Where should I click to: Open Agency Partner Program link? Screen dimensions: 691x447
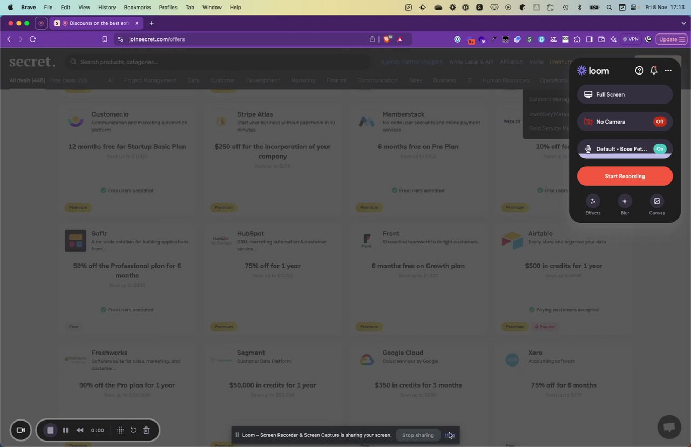click(x=411, y=62)
